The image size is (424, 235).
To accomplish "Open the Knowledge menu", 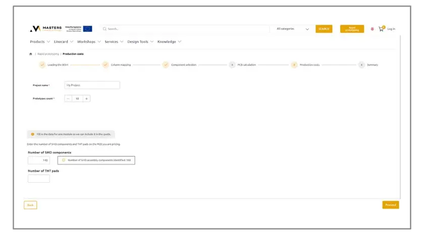I will click(169, 42).
